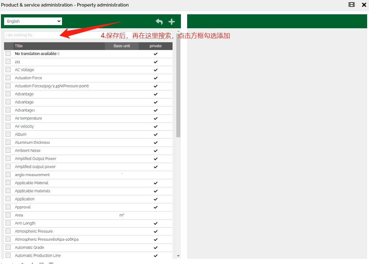Open the English language dropdown

pos(33,21)
